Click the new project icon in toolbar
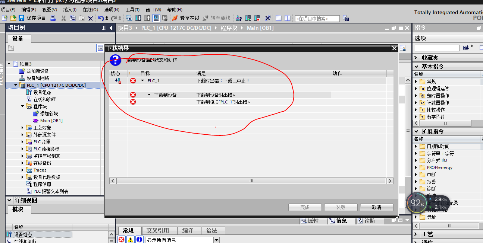 tap(5, 18)
